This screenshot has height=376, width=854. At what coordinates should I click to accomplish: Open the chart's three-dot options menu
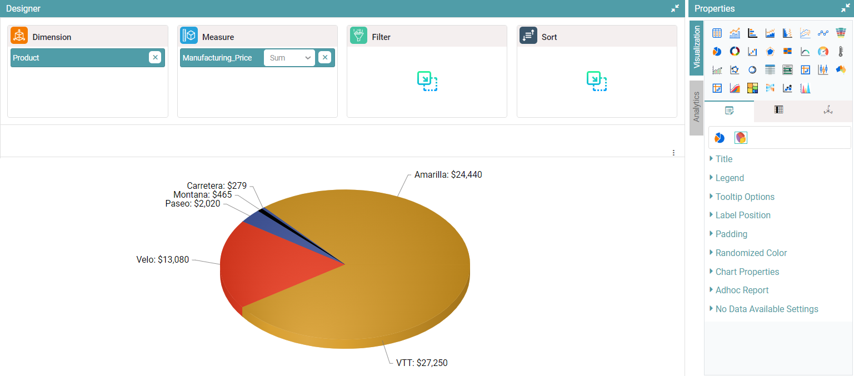coord(673,153)
